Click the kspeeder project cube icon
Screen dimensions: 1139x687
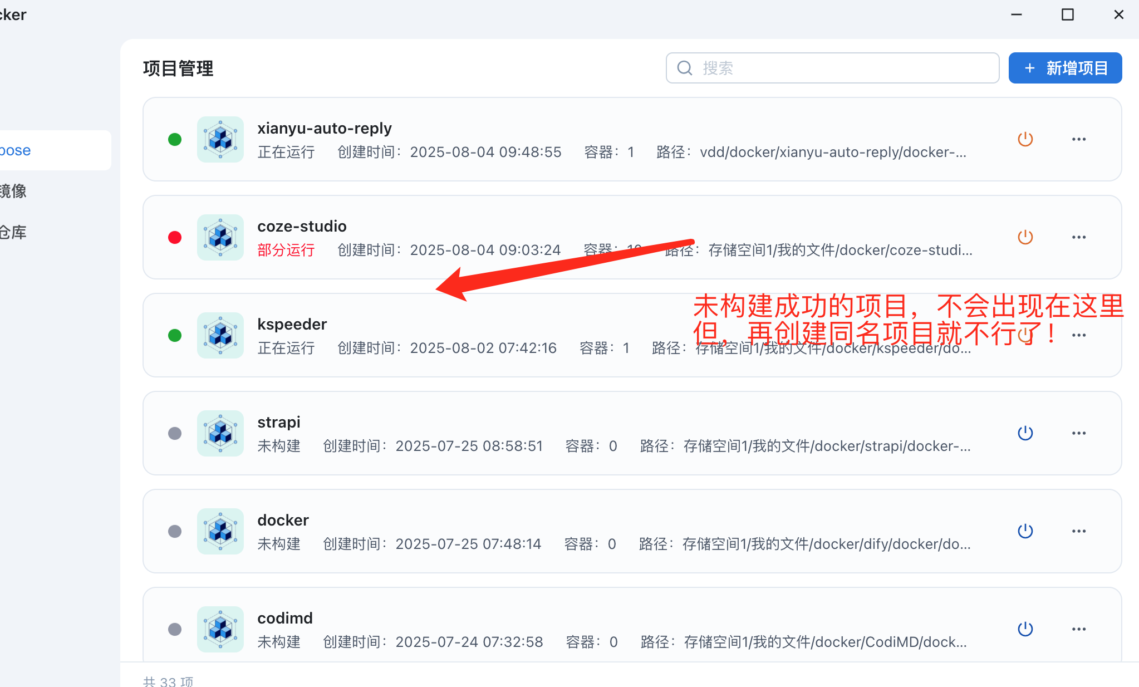click(x=220, y=335)
